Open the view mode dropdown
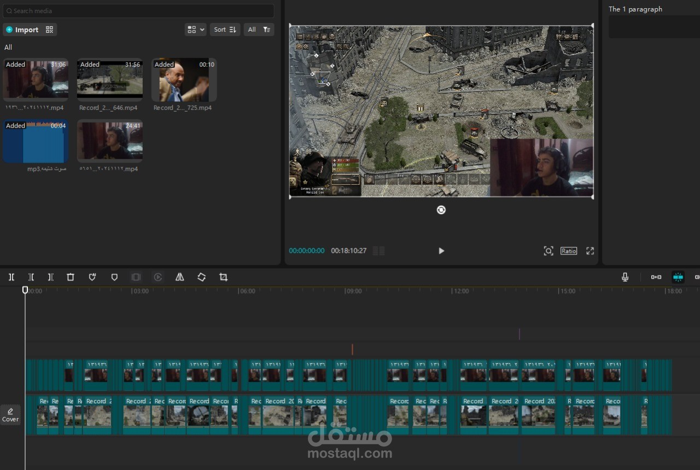Viewport: 700px width, 470px height. click(x=196, y=30)
